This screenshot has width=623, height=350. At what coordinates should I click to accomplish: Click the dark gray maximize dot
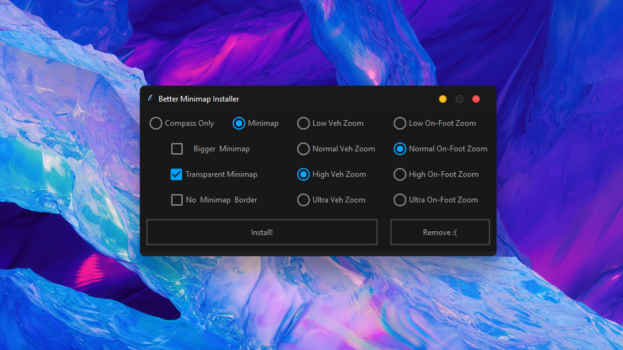click(x=459, y=99)
